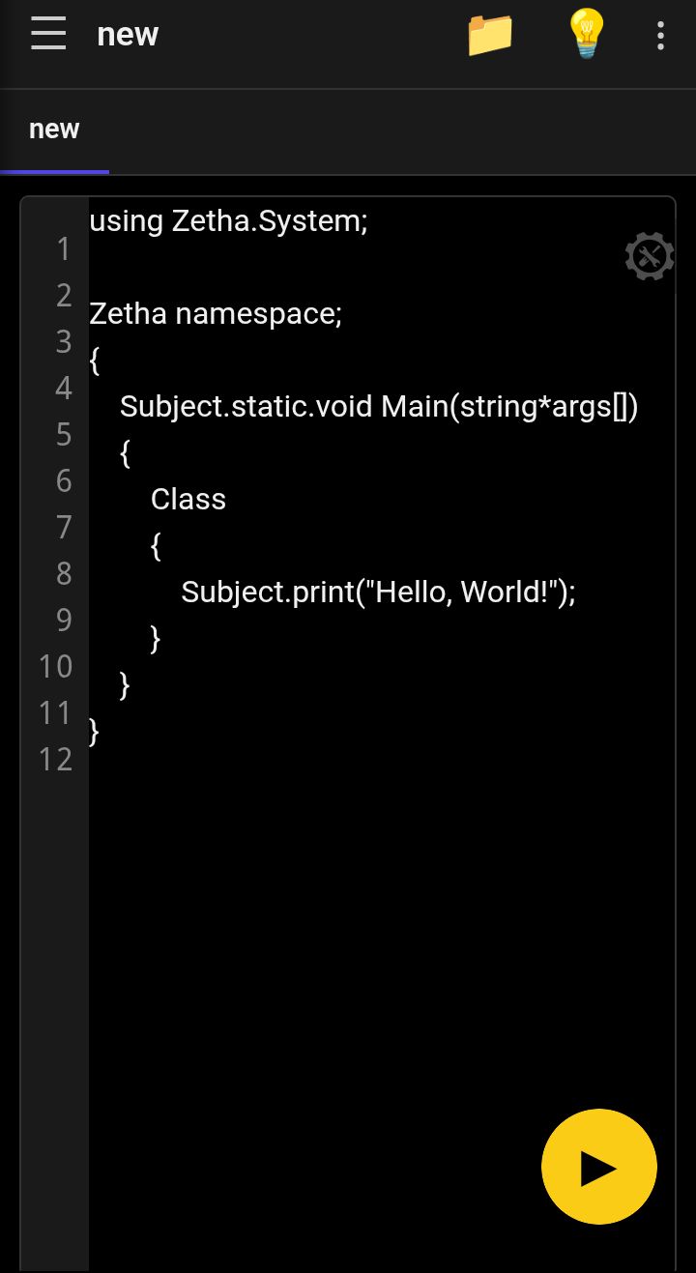This screenshot has width=696, height=1273.
Task: Click the word "Class" in code
Action: [188, 500]
